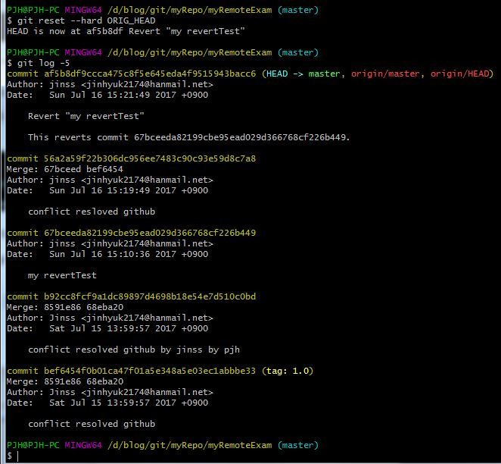Click 'Merge: 8591e86 68eba20' under commit b92cc8f
Viewport: 501px width, 464px height.
pos(65,307)
